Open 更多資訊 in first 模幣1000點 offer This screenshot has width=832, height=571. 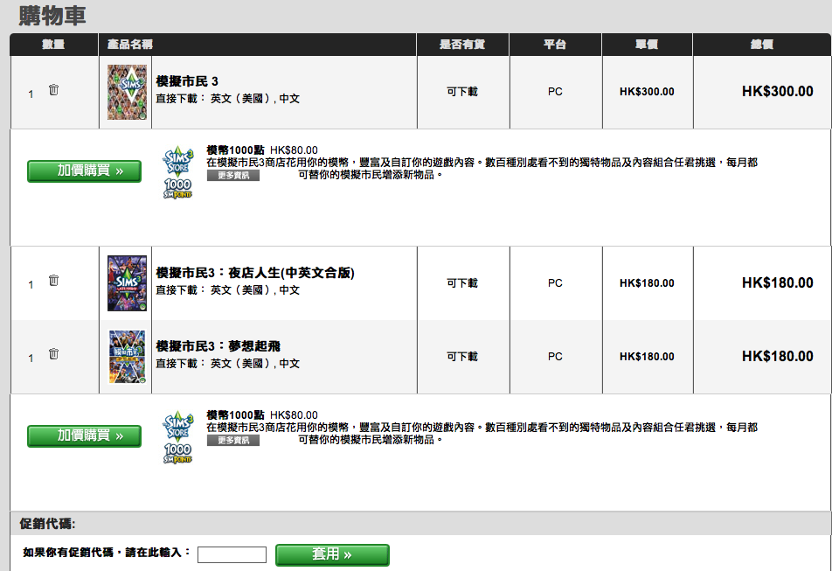tap(233, 176)
